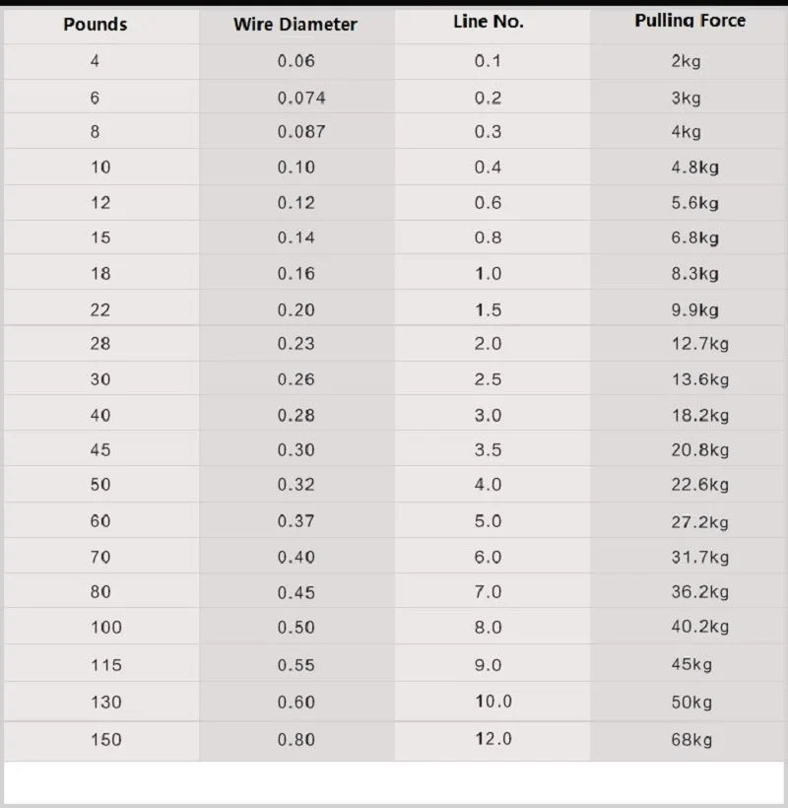Click the 45 pounds cell
This screenshot has height=808, width=788.
point(100,450)
